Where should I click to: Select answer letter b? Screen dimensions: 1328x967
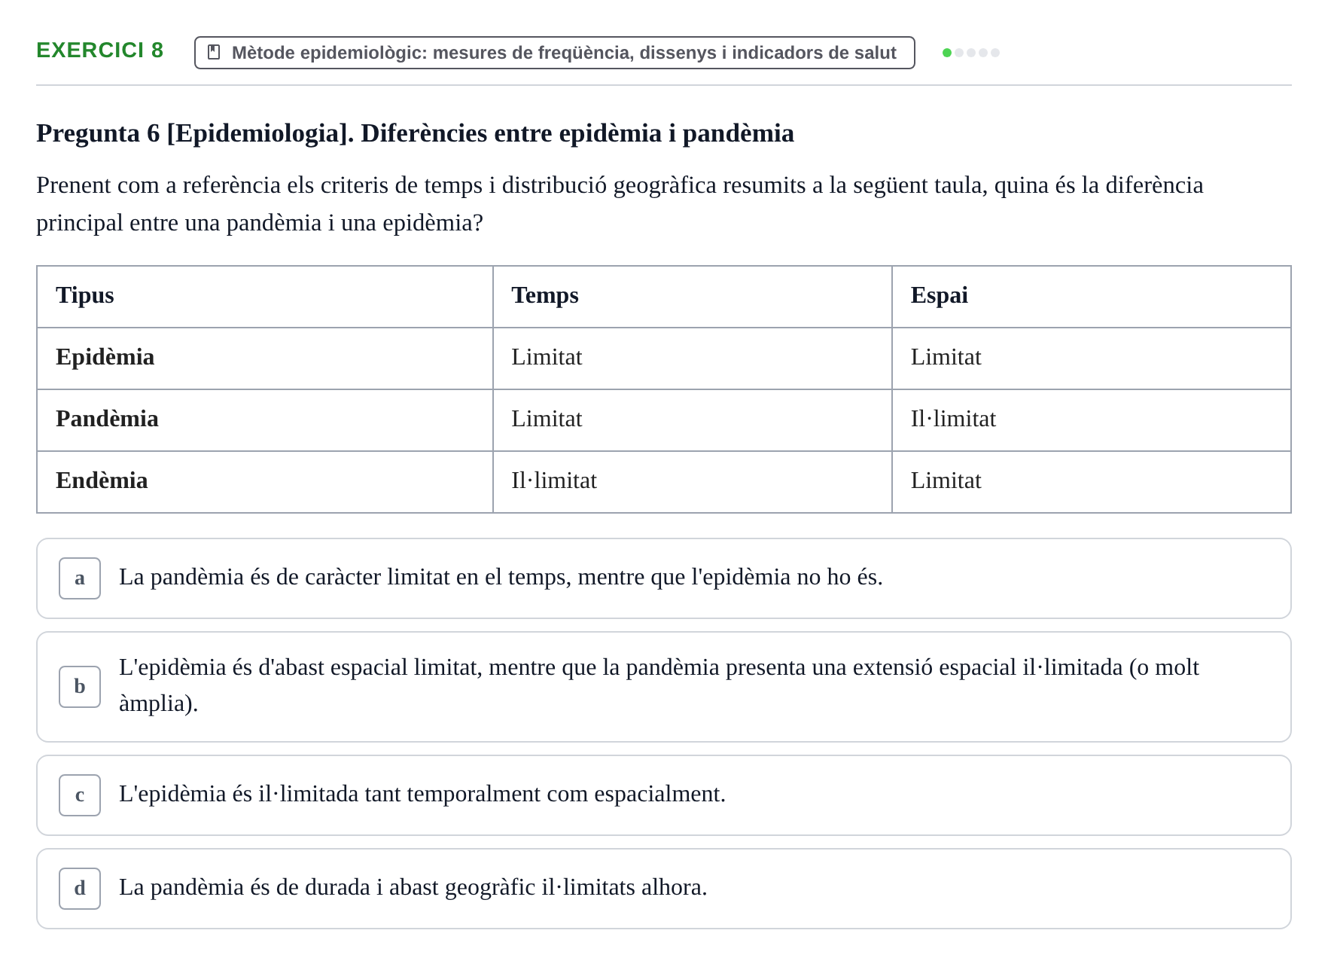(x=80, y=687)
